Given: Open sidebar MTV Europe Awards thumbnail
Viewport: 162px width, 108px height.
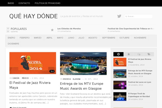Looking at the screenshot, I should click(x=120, y=74).
